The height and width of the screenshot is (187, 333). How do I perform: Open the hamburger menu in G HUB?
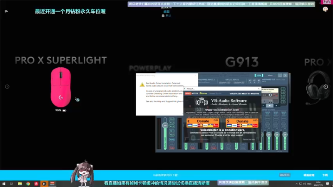[x=6, y=11]
